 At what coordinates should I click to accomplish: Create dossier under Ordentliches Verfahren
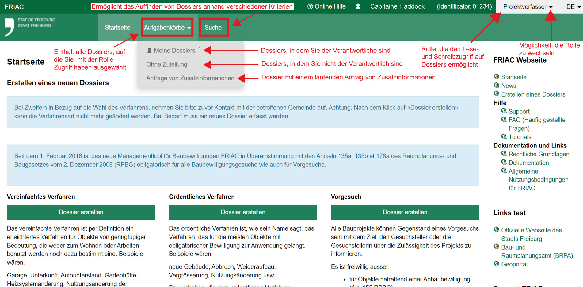point(243,212)
